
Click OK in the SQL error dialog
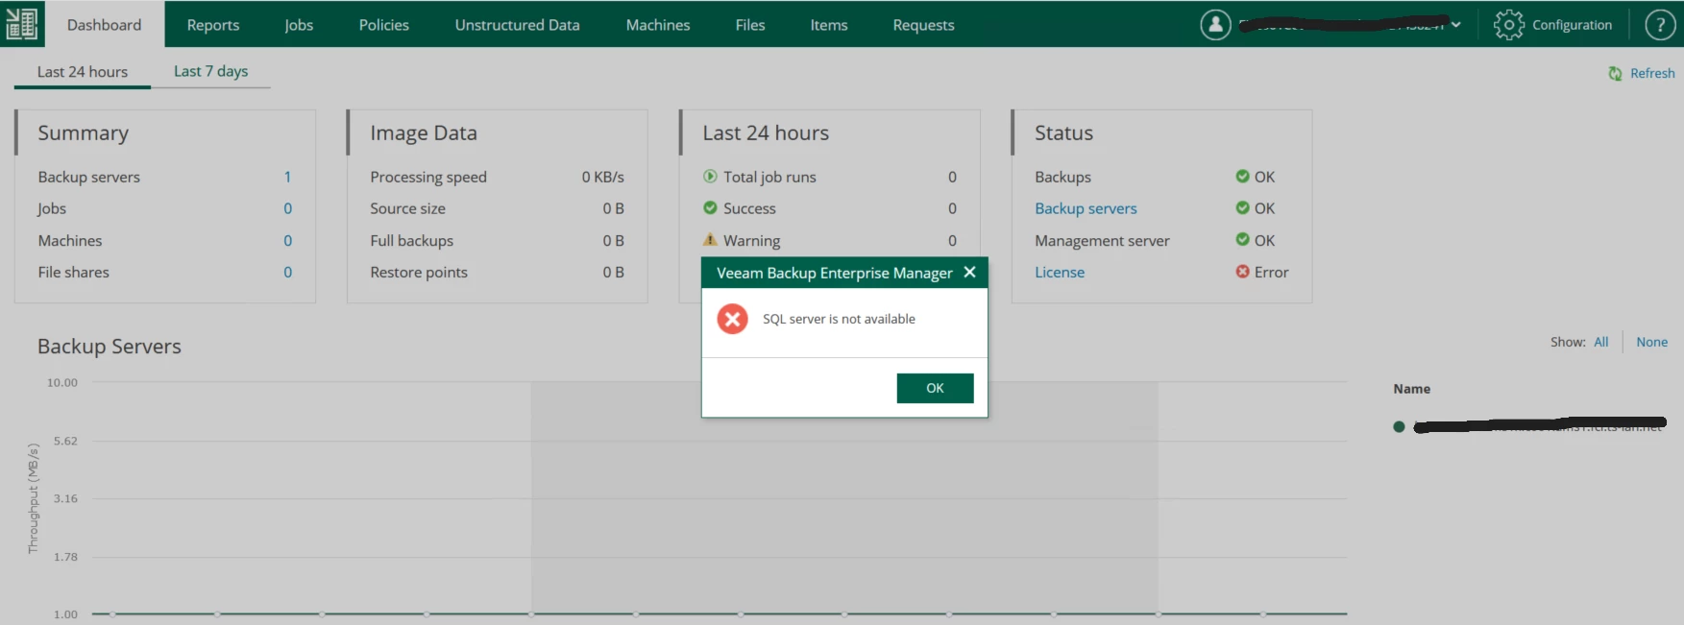935,388
